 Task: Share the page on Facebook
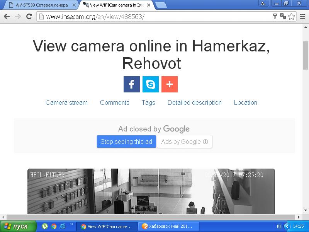[x=131, y=84]
